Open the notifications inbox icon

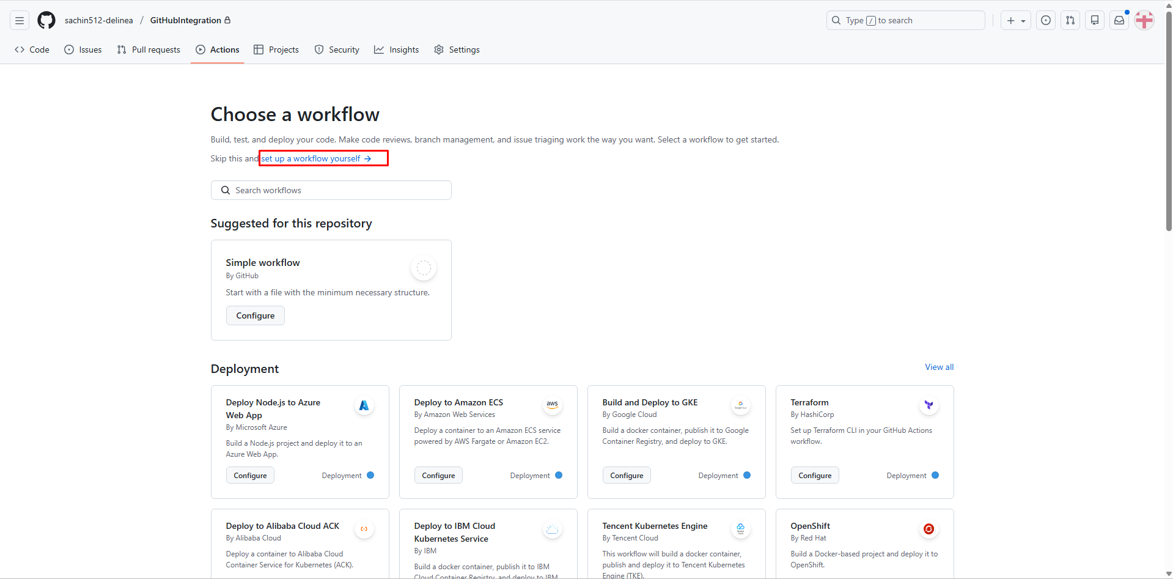1119,20
